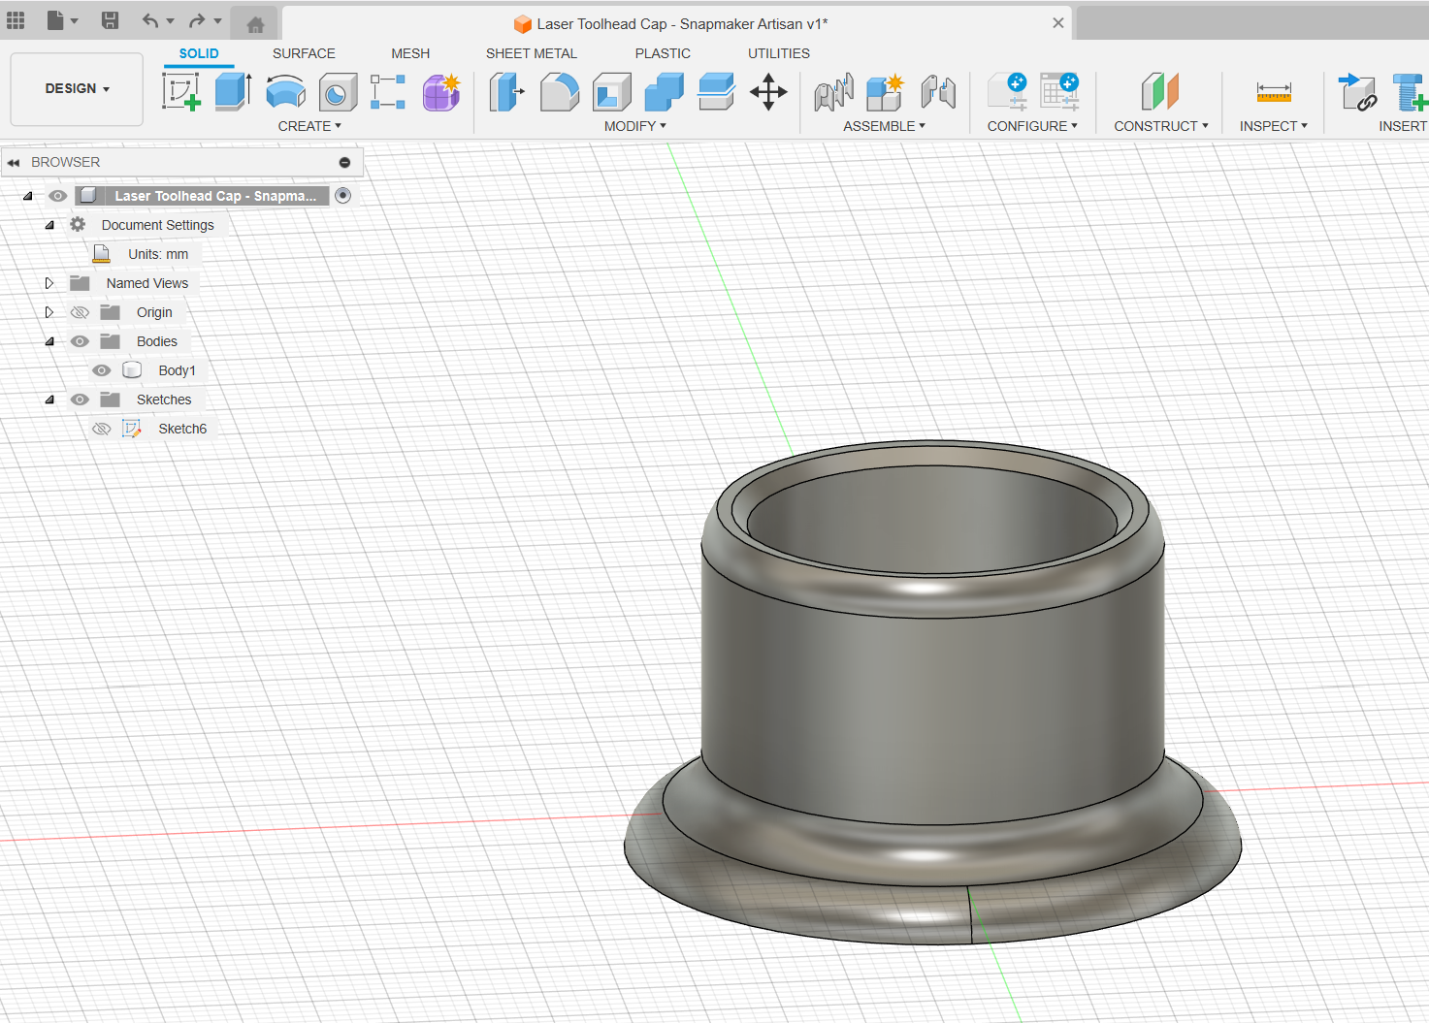
Task: Click the Insert Derive icon
Action: pos(1358,92)
